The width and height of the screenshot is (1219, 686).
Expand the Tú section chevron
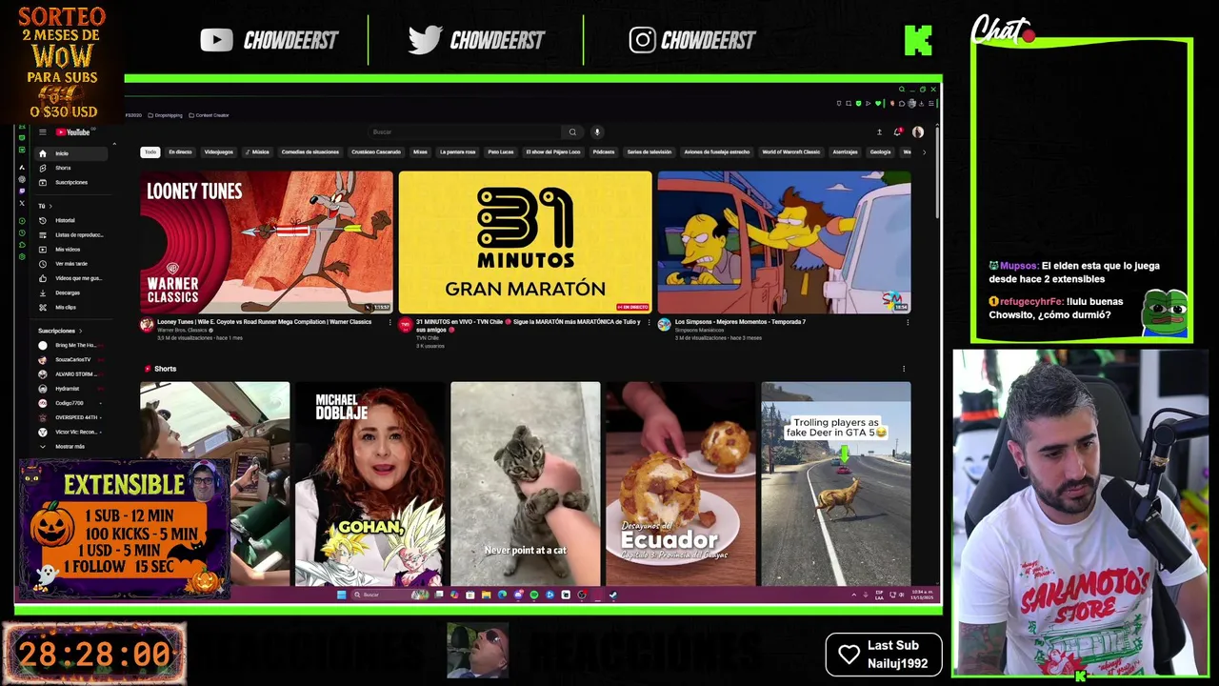pyautogui.click(x=50, y=206)
